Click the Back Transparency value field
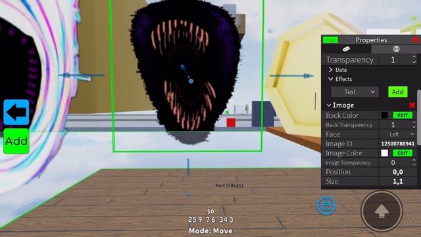Image resolution: width=421 pixels, height=237 pixels. [393, 124]
